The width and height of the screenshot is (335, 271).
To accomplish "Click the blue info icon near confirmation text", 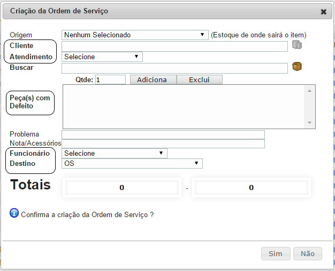I will [14, 213].
